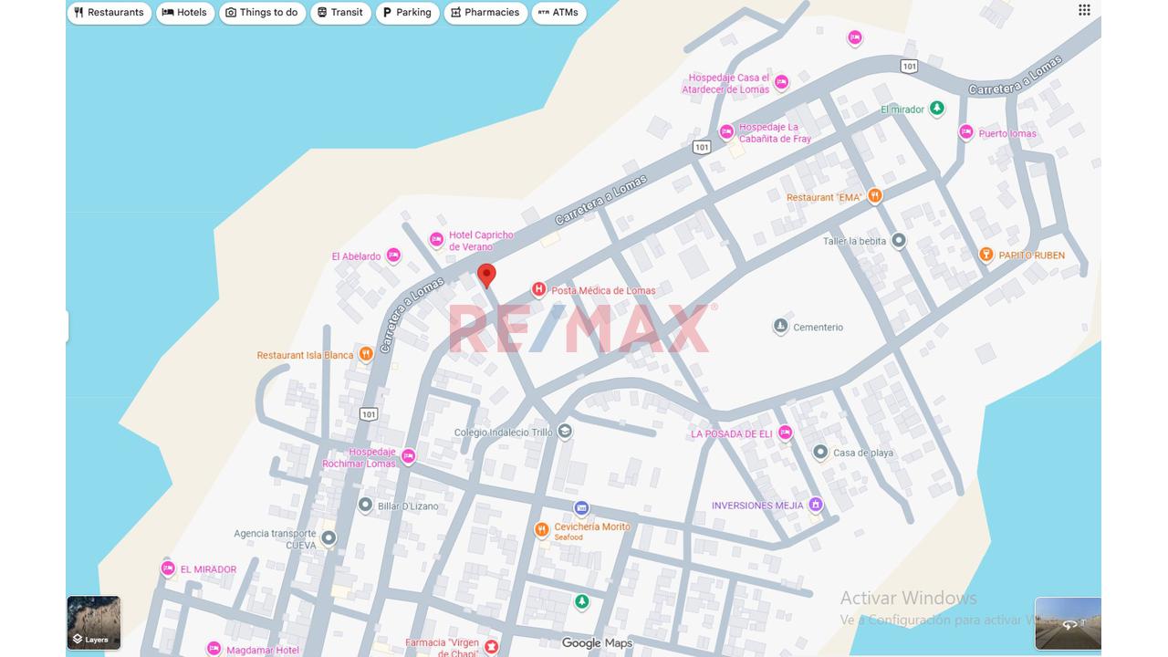
Task: Open EL MIRADOR hotel icon
Action: (x=168, y=568)
